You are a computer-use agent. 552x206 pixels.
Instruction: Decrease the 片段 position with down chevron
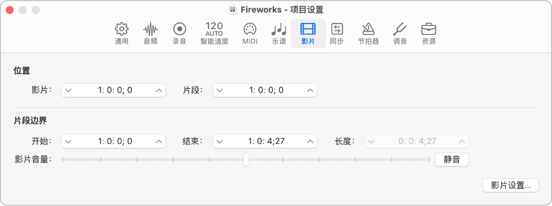(219, 91)
